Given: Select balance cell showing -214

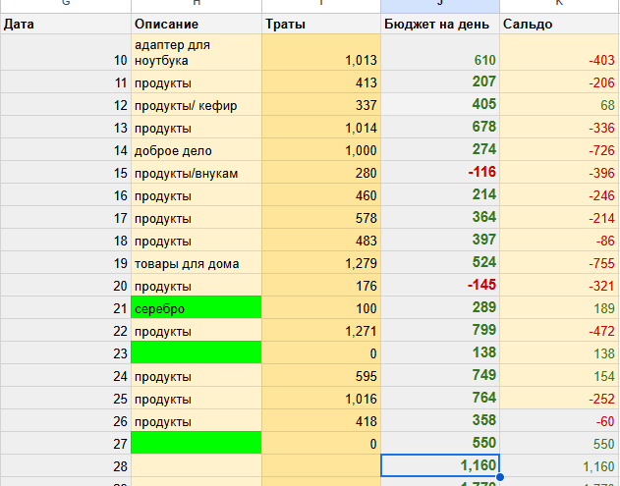Looking at the screenshot, I should pos(559,217).
